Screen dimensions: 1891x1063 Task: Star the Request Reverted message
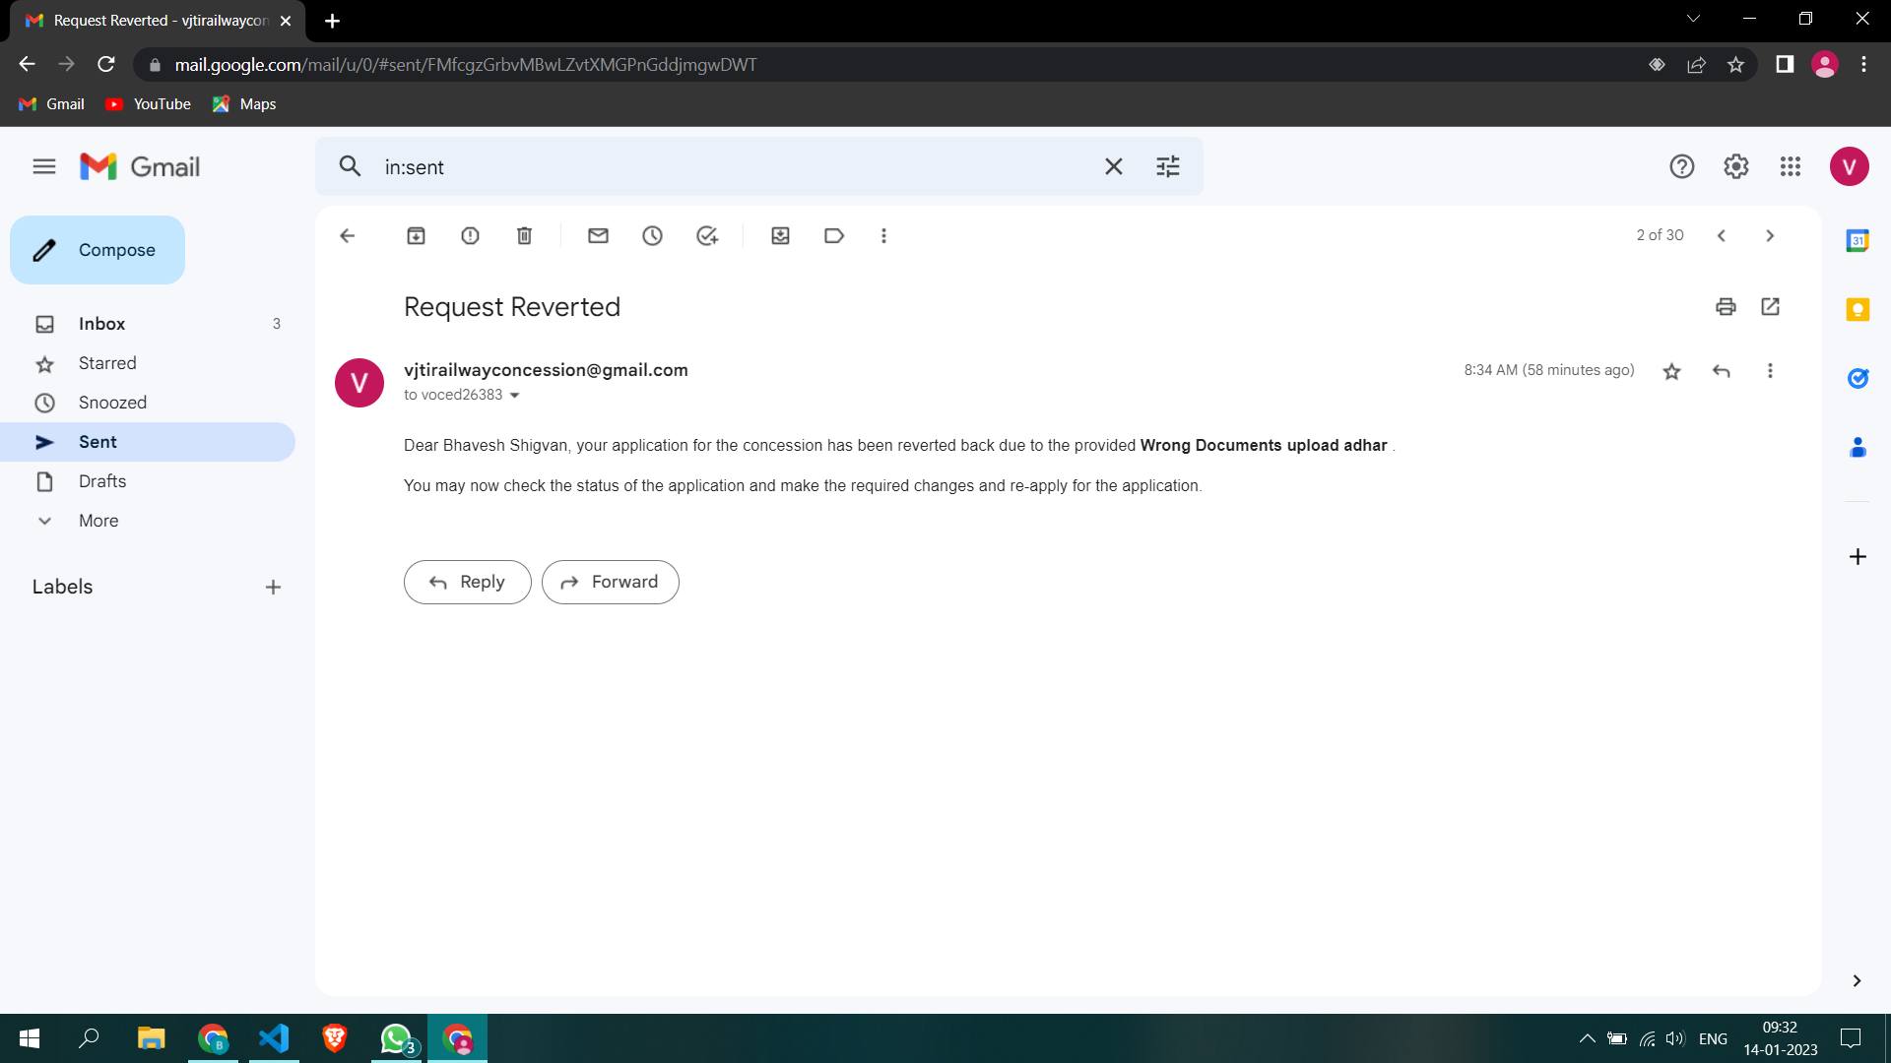(1671, 372)
